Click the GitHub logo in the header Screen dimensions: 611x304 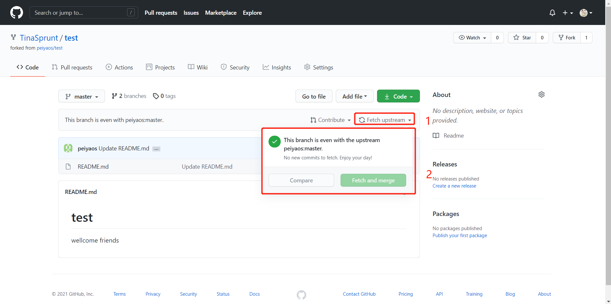pos(17,12)
